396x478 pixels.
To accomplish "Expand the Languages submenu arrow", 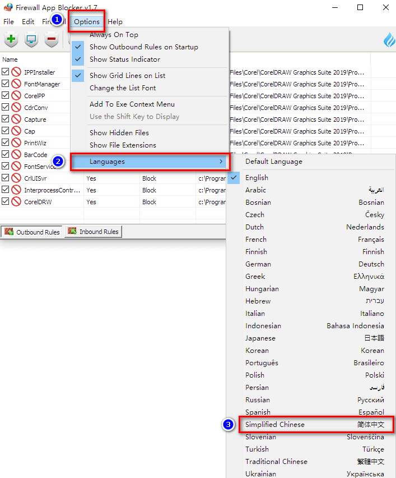I will pos(221,162).
